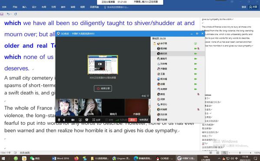
Task: Switch call window to fullscreen (全屏)
Action: 96,120
